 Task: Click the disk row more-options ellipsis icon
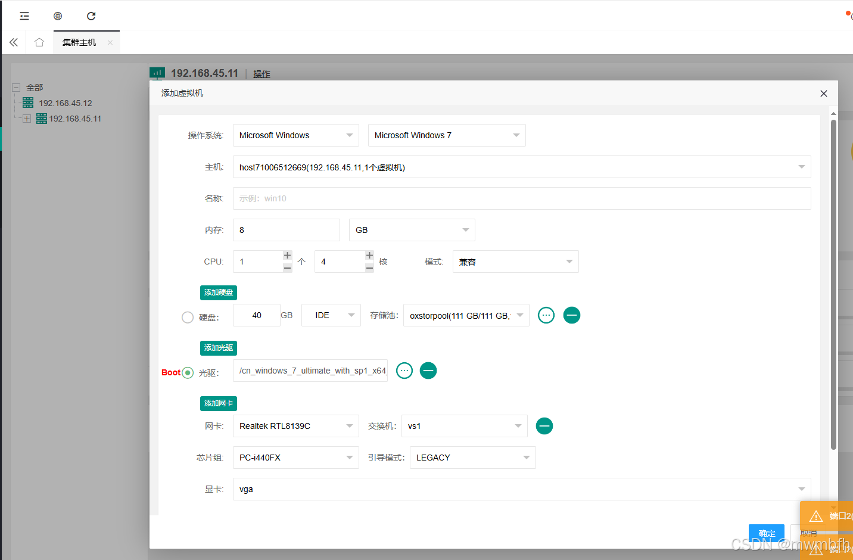point(546,315)
